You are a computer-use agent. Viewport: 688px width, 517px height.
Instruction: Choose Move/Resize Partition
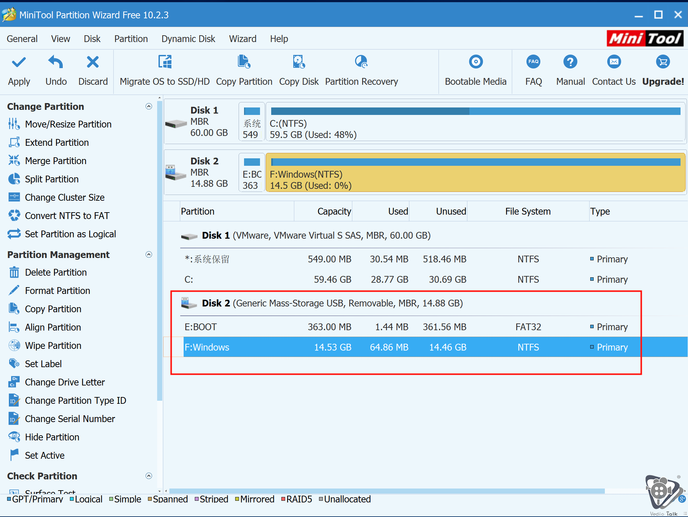[60, 124]
